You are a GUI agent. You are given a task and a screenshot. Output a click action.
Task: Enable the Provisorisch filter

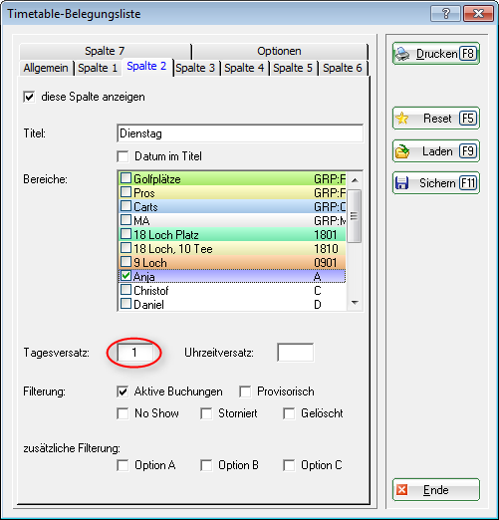245,391
